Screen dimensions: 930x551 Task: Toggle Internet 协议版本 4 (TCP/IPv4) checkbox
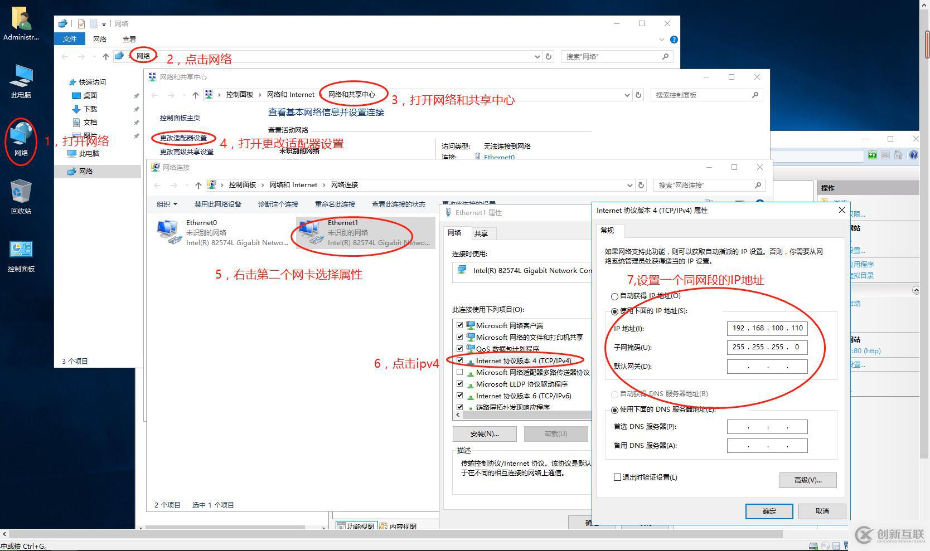(459, 360)
